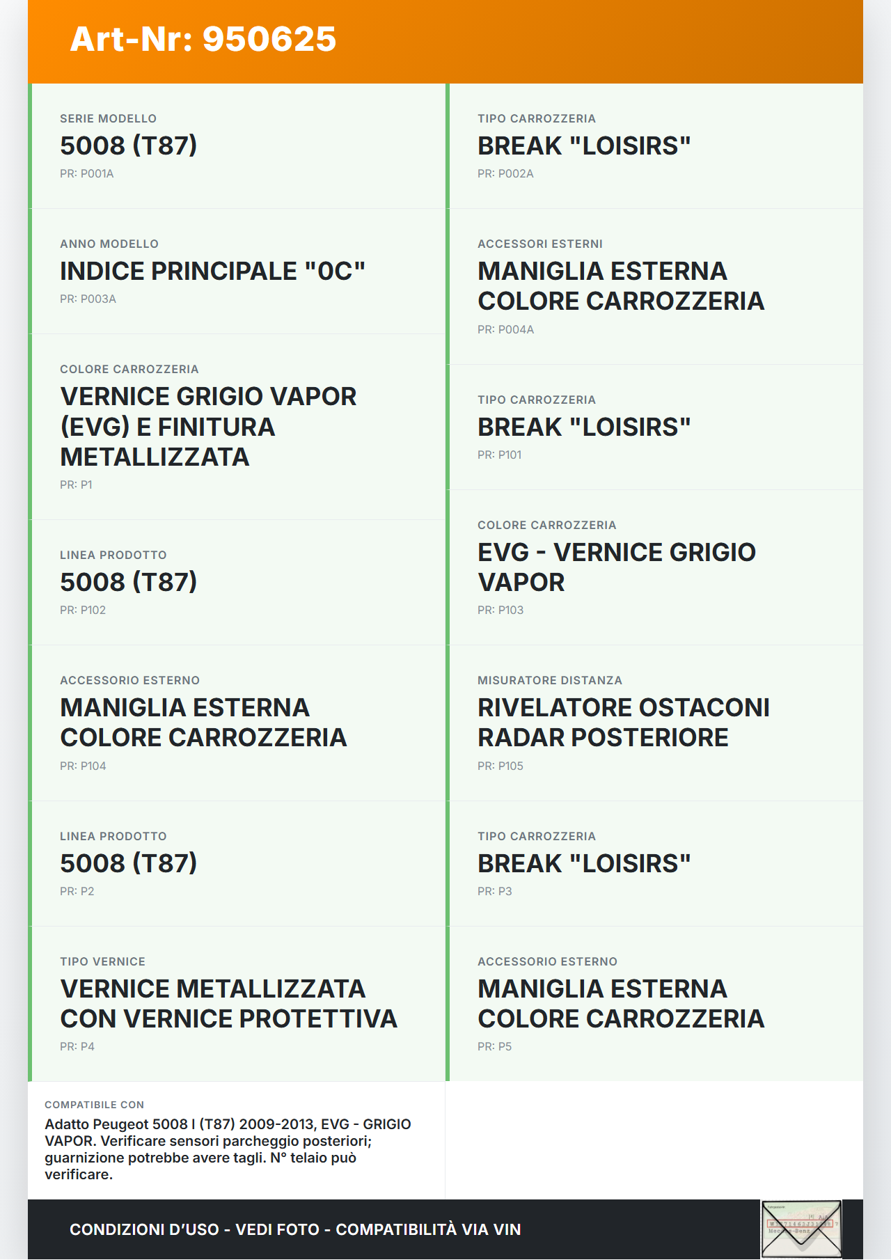This screenshot has height=1260, width=891.
Task: Click the Indice Principale "0C" entry
Action: click(x=238, y=271)
